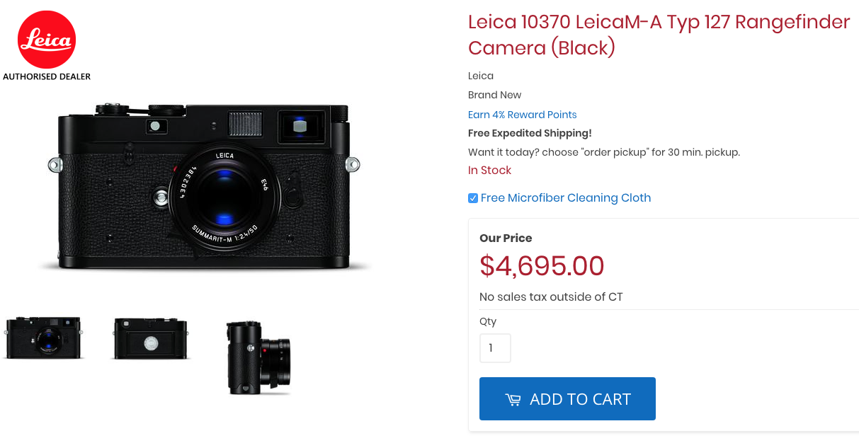
Task: Click the Free Expedited Shipping text
Action: 530,133
